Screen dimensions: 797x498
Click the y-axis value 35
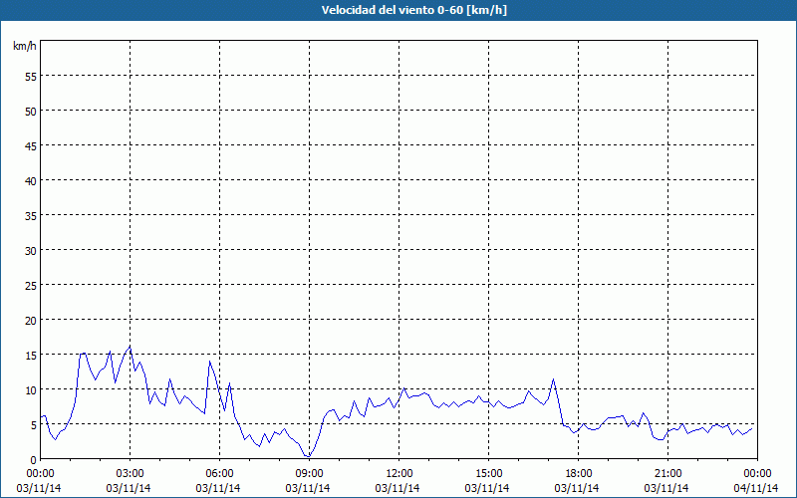31,215
